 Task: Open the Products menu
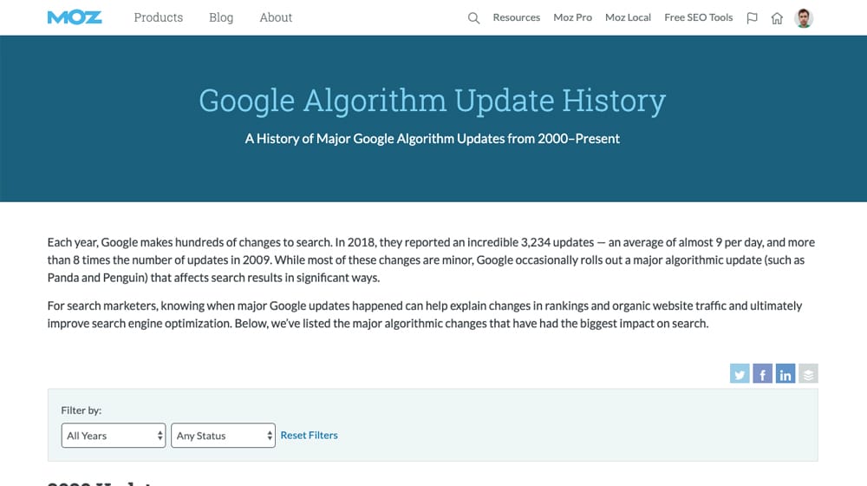coord(159,17)
